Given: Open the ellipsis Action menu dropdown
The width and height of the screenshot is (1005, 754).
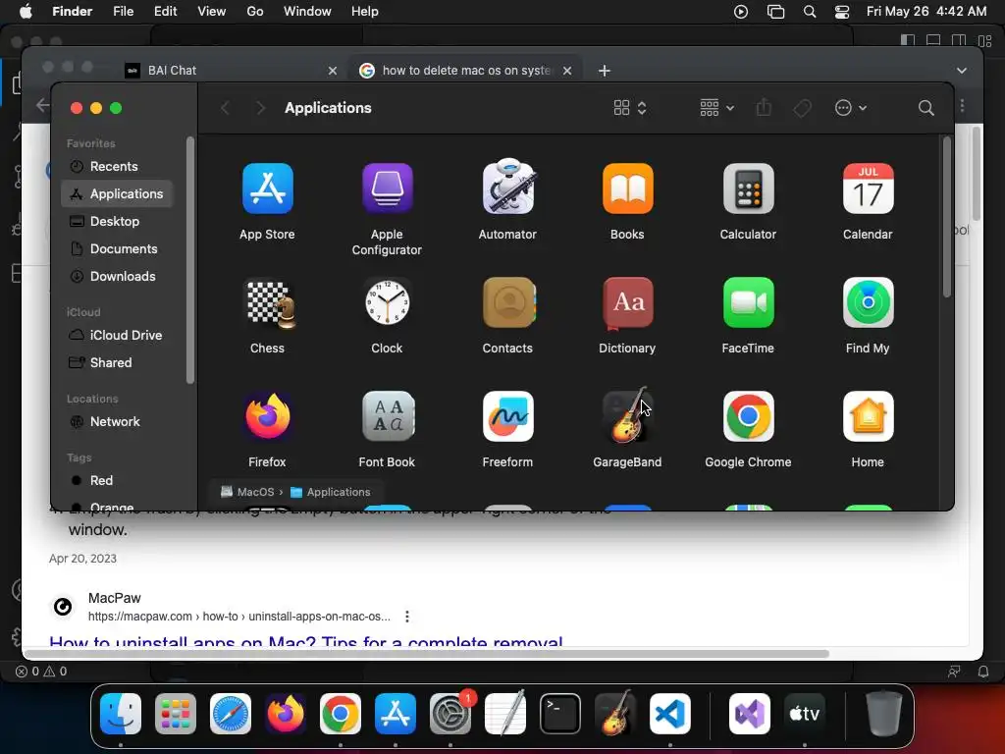Looking at the screenshot, I should point(851,108).
